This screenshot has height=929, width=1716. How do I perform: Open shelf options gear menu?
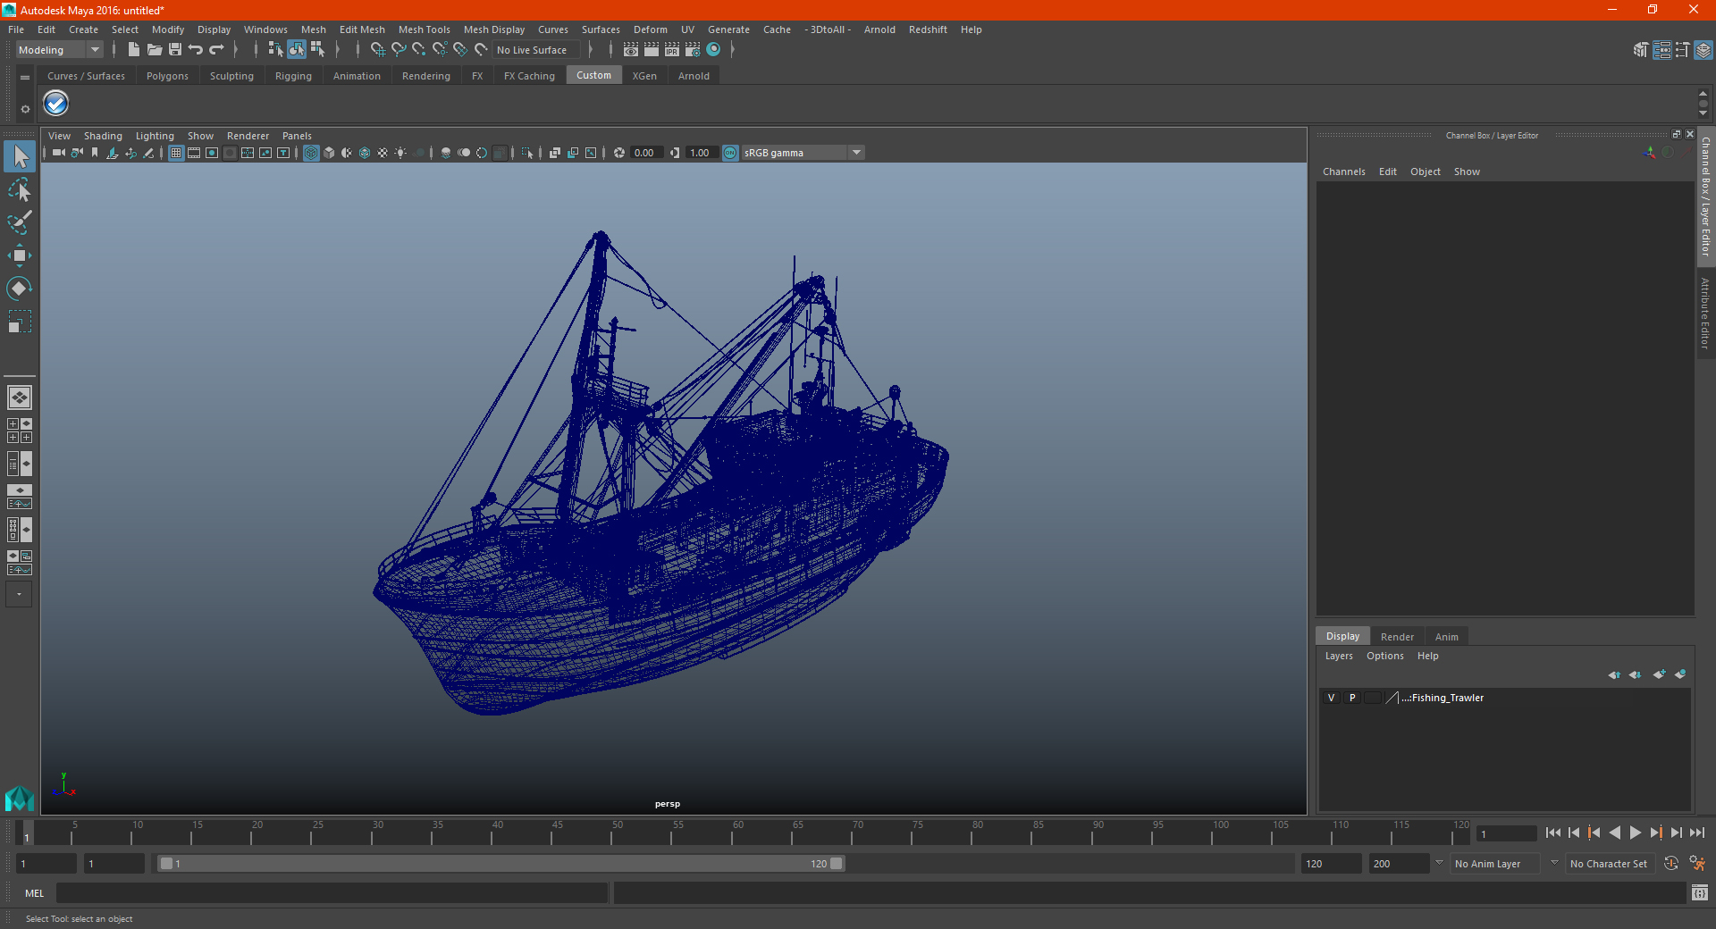coord(25,109)
